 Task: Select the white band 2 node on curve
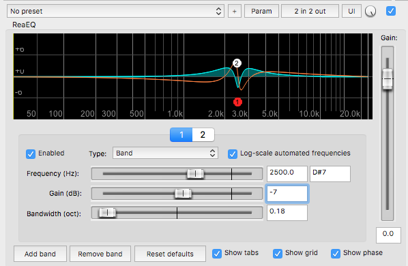[237, 63]
